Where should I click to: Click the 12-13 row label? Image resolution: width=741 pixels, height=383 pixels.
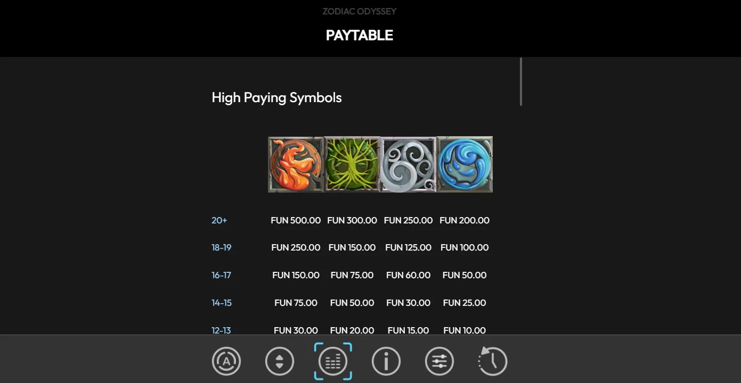tap(222, 330)
